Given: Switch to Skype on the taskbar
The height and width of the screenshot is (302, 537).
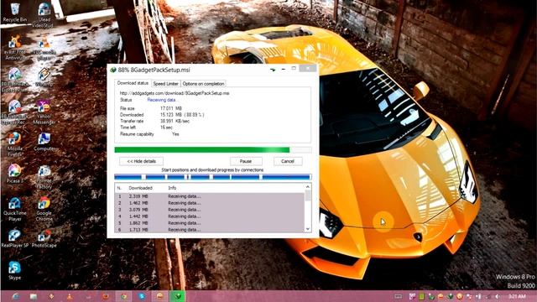Looking at the screenshot, I should pyautogui.click(x=142, y=296).
